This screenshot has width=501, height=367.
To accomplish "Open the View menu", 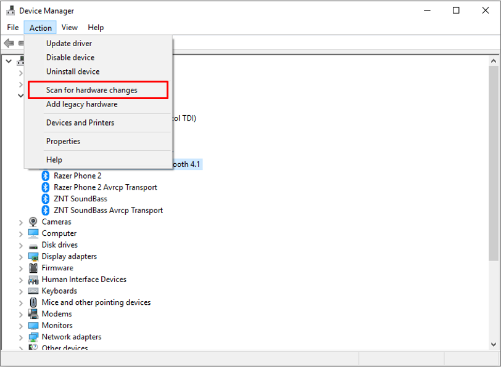I will (x=69, y=27).
